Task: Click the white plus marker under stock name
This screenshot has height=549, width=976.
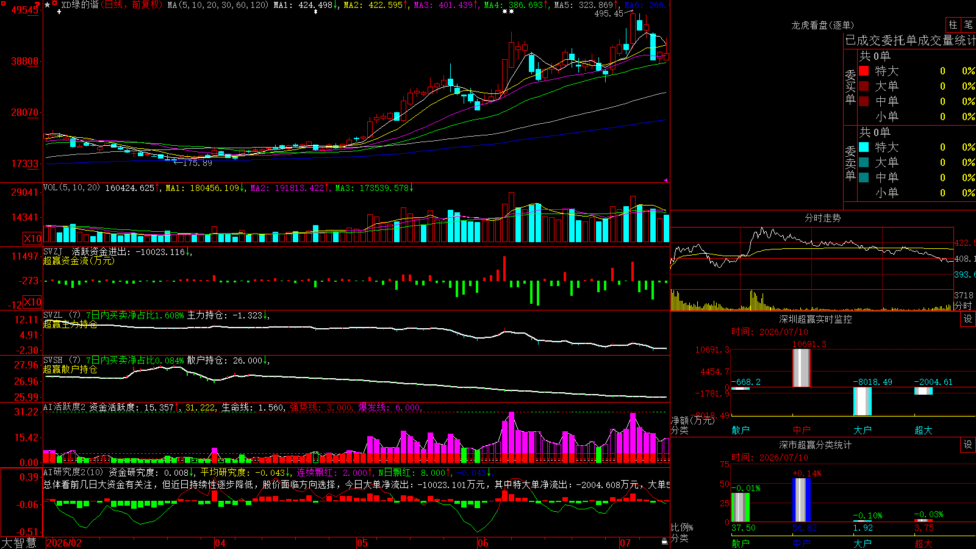Action: click(x=59, y=12)
